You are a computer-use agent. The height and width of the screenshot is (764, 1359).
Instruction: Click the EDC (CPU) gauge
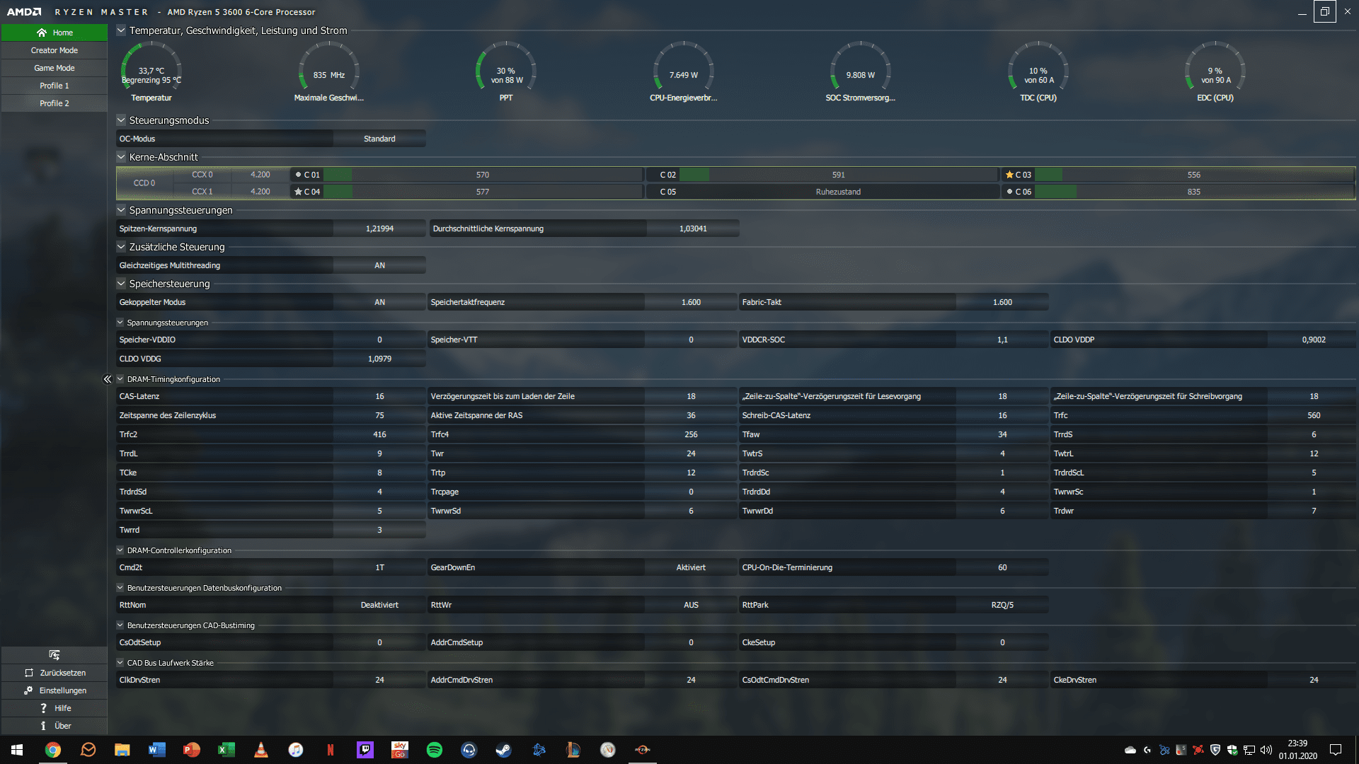pos(1215,71)
